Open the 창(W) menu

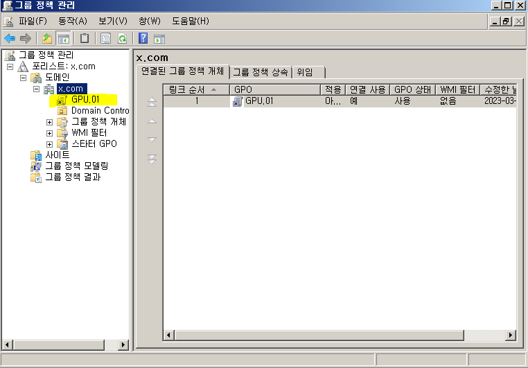tap(150, 21)
